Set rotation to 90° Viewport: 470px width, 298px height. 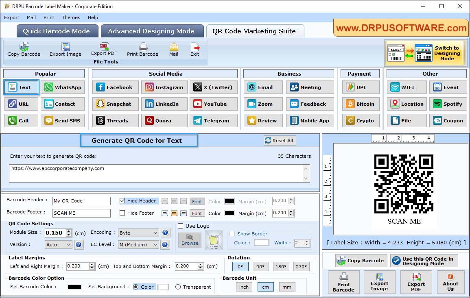point(260,267)
